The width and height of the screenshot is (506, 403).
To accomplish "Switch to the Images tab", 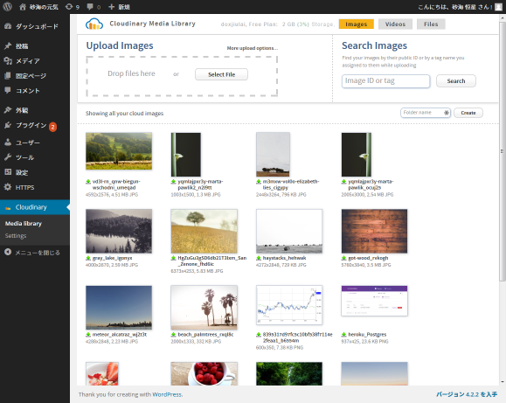I will tap(357, 24).
